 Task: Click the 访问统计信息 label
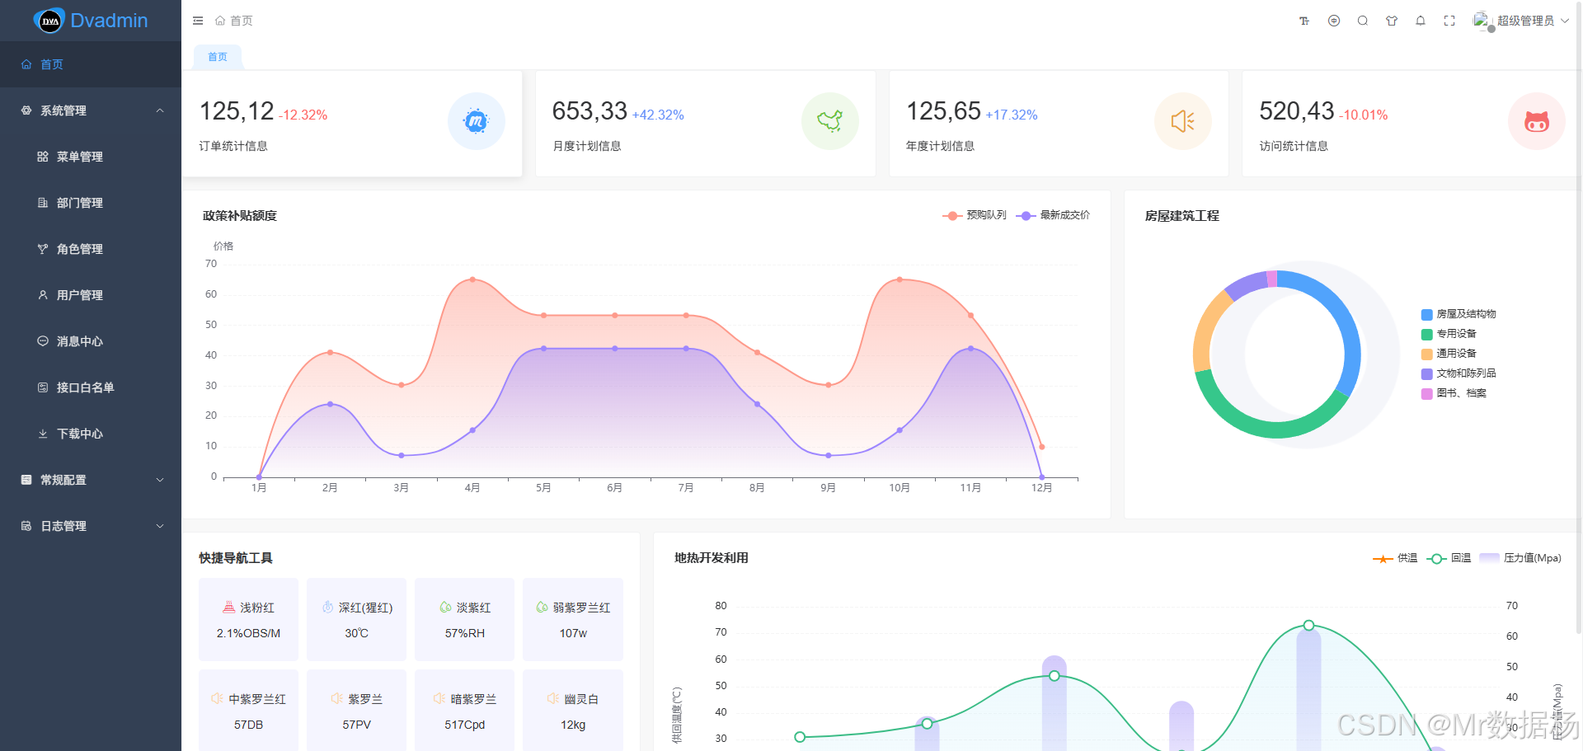(1294, 146)
